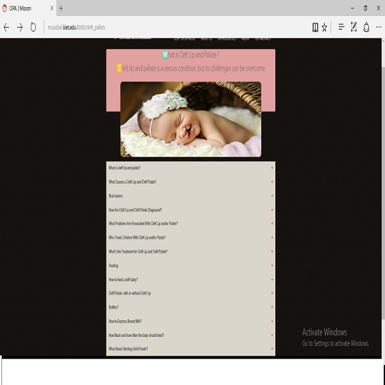Go back to the previous page
385x385 pixels.
click(6, 27)
